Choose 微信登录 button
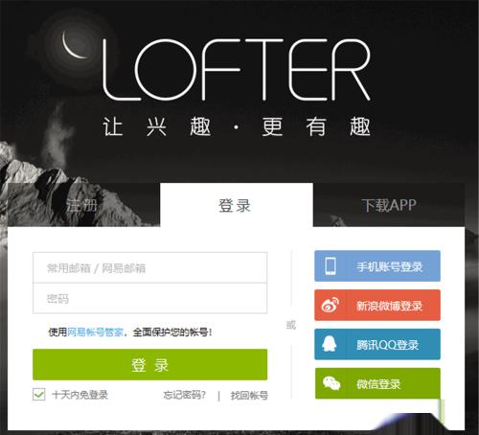479x435 pixels. [x=377, y=383]
